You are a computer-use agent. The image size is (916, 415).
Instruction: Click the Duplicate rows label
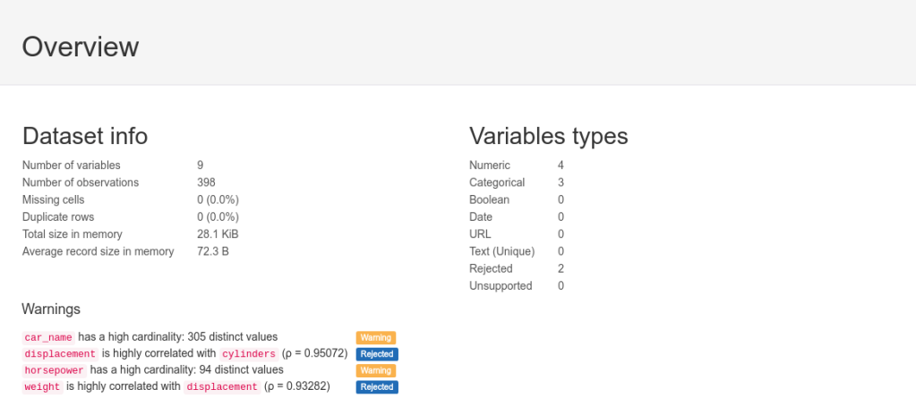point(58,216)
